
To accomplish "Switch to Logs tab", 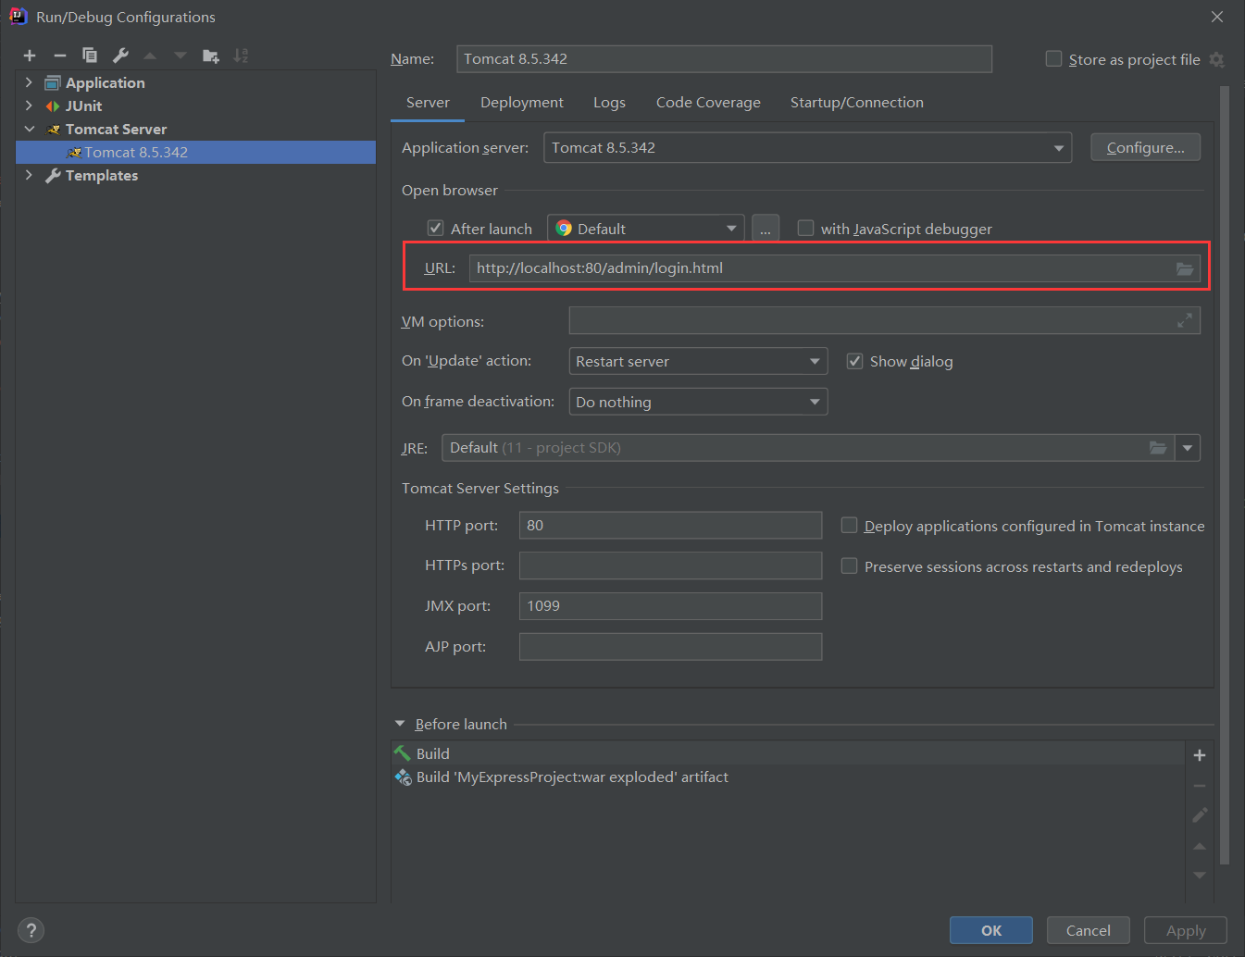I will pyautogui.click(x=609, y=103).
